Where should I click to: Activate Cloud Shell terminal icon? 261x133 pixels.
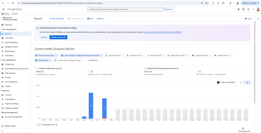point(244,9)
